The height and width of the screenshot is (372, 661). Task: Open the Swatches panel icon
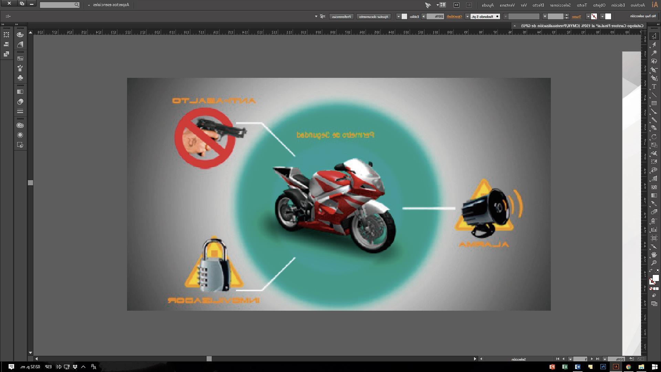click(x=20, y=59)
